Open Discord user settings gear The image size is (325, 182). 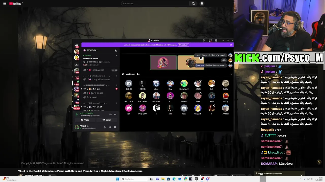(x=115, y=127)
